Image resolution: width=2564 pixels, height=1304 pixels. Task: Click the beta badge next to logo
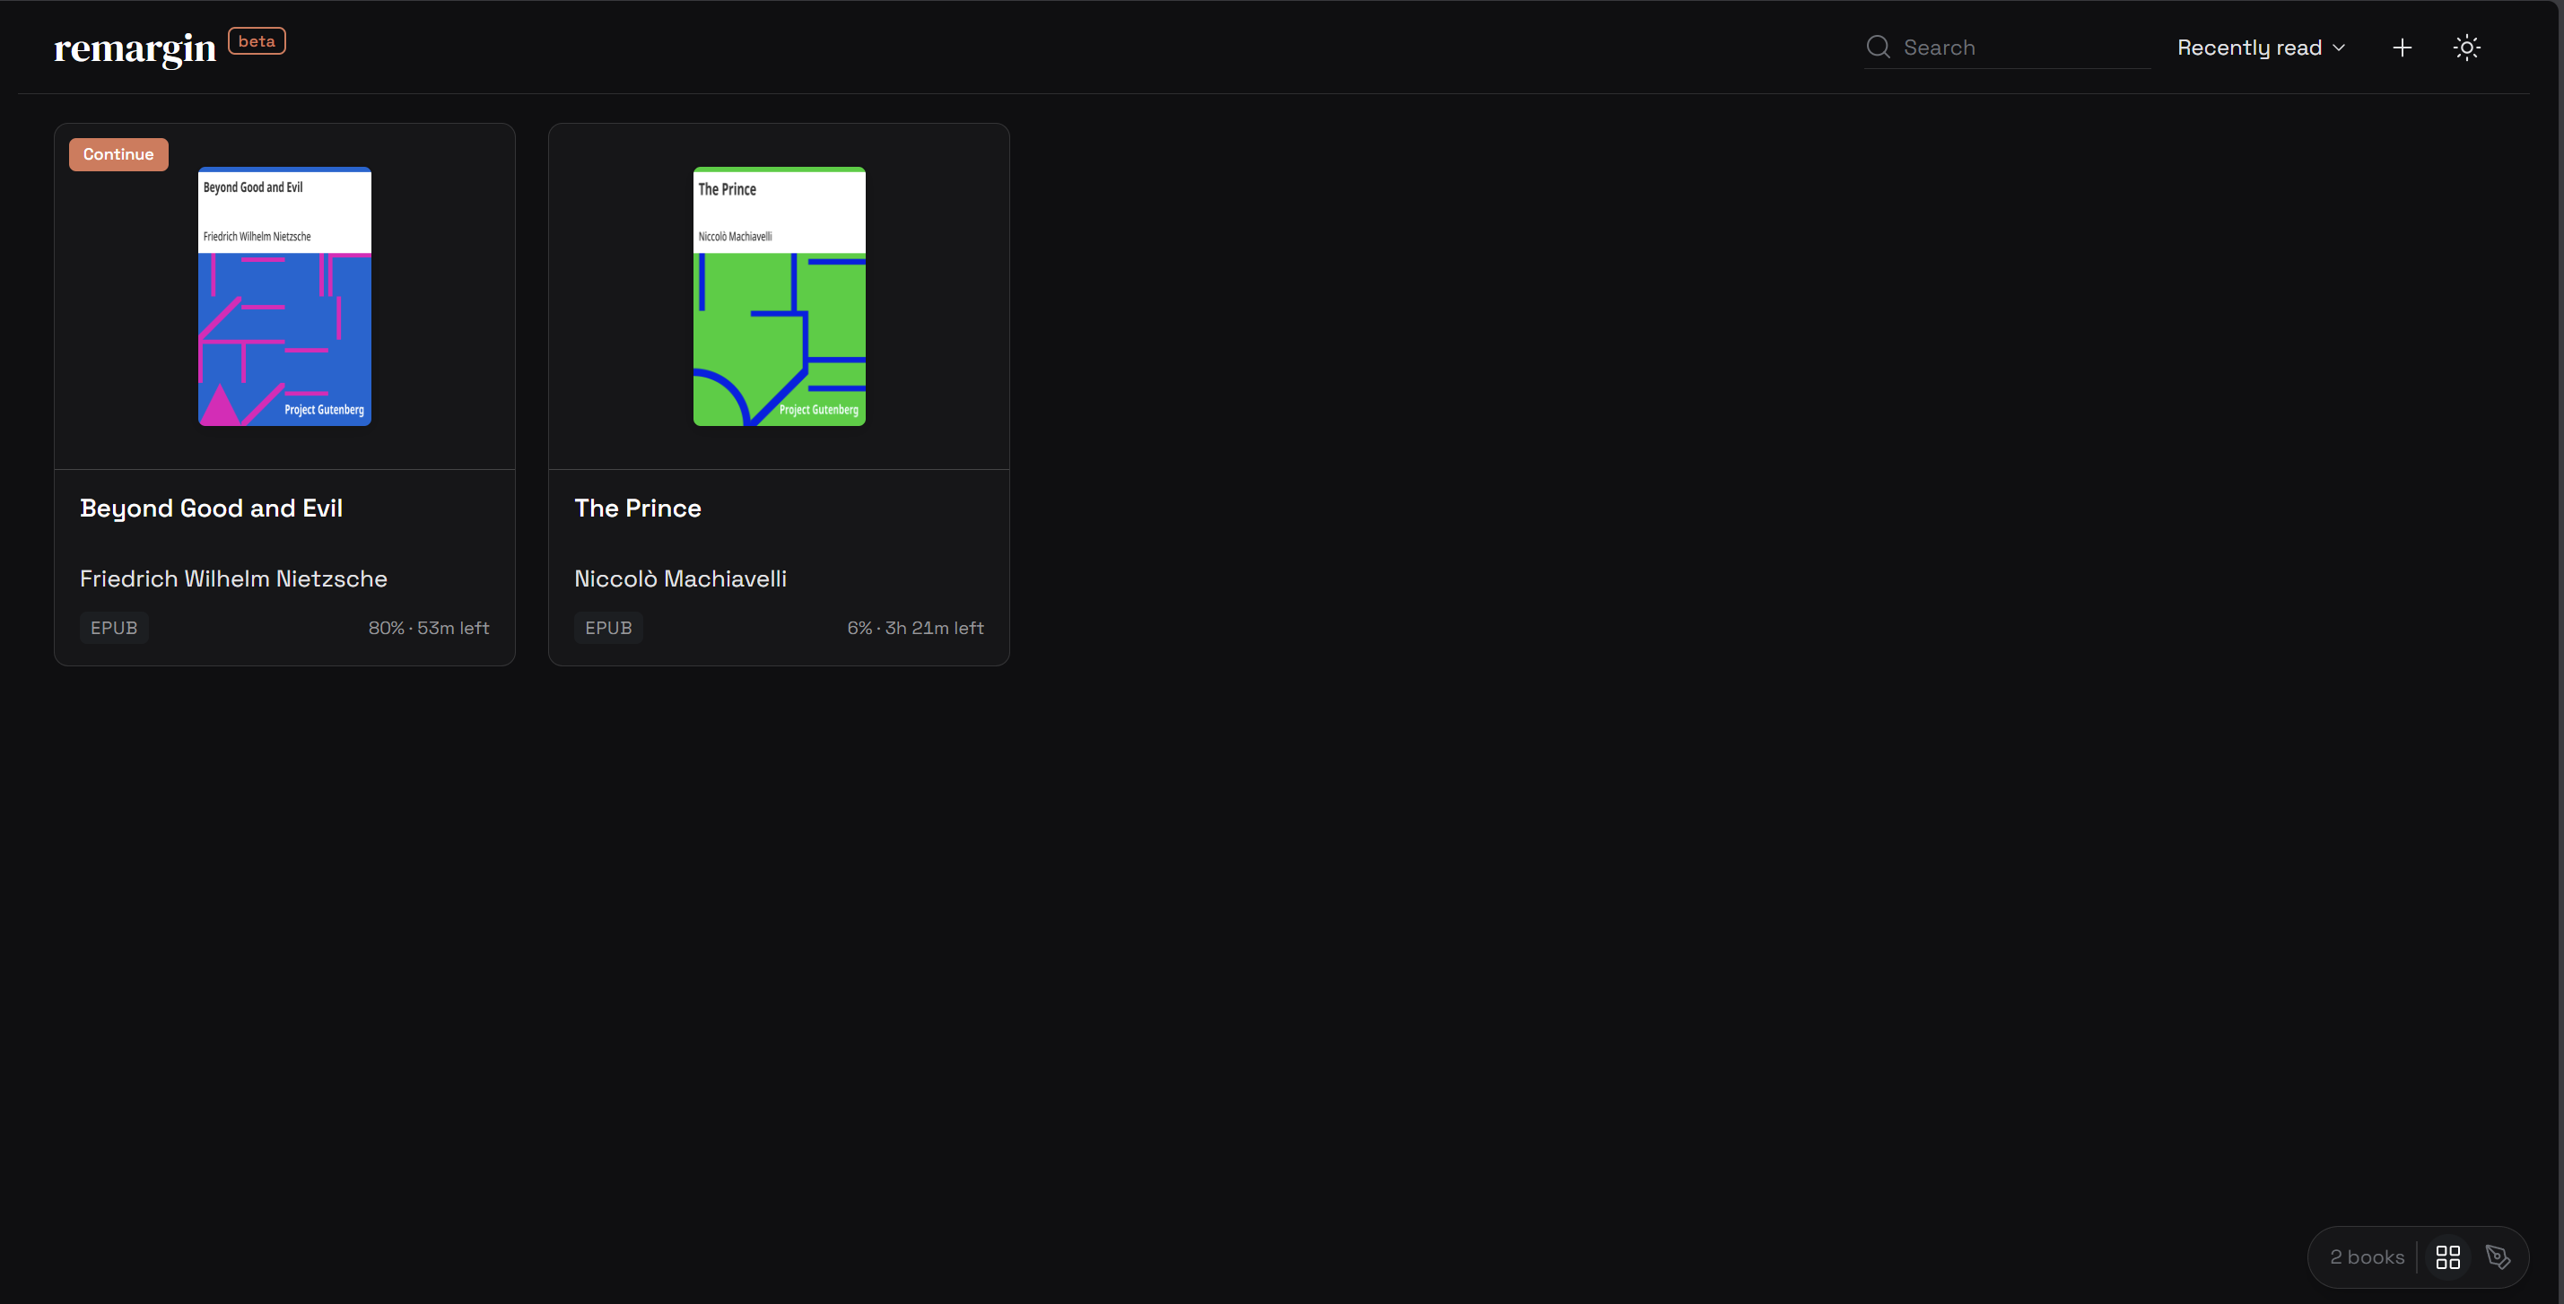point(257,40)
